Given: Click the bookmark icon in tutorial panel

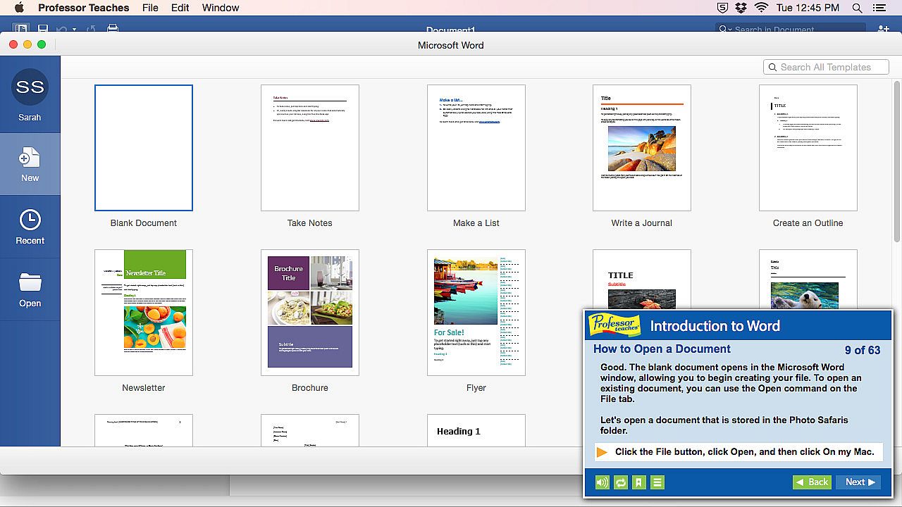Looking at the screenshot, I should (x=639, y=482).
